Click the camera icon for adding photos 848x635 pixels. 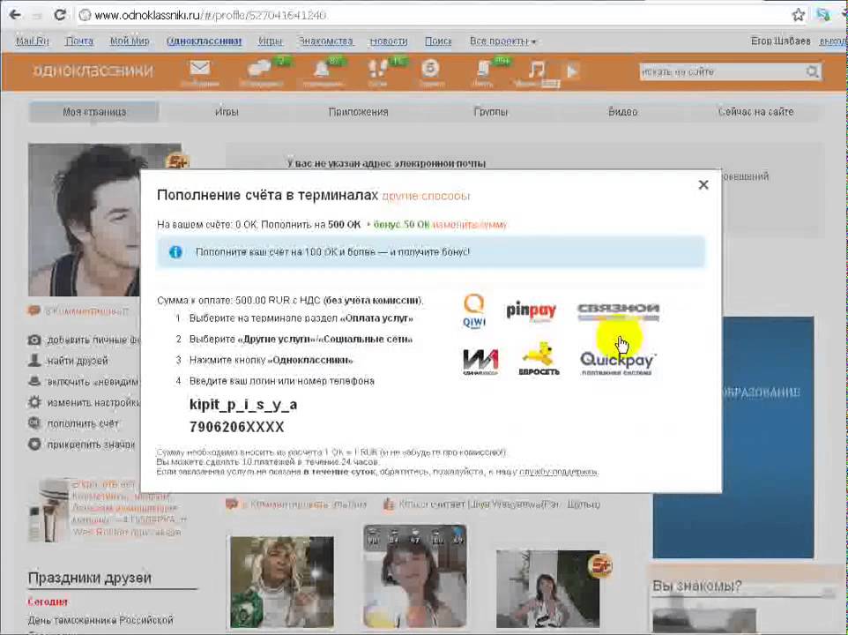[x=34, y=340]
